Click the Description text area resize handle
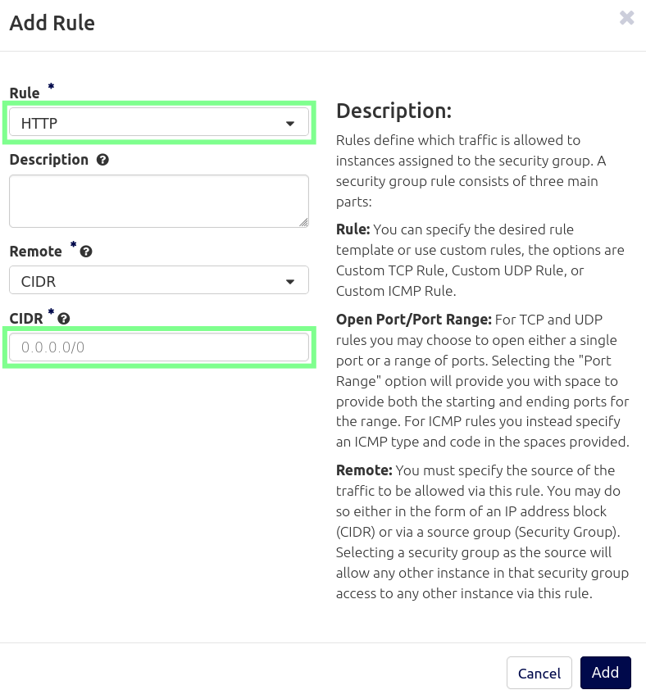The width and height of the screenshot is (646, 699). pos(303,221)
